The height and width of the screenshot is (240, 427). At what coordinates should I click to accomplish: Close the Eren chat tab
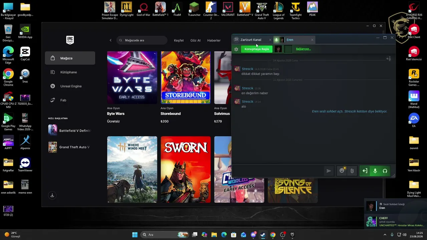[312, 40]
